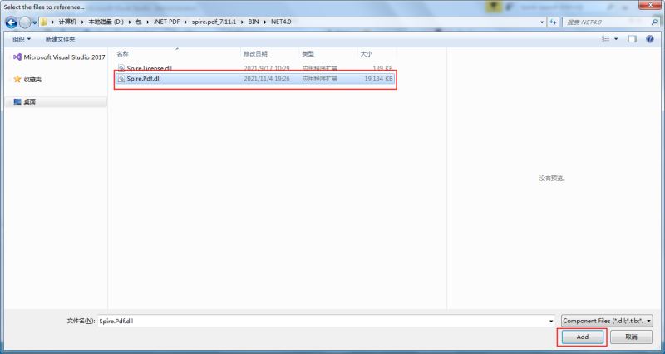
Task: Click the Back navigation arrow
Action: click(12, 22)
